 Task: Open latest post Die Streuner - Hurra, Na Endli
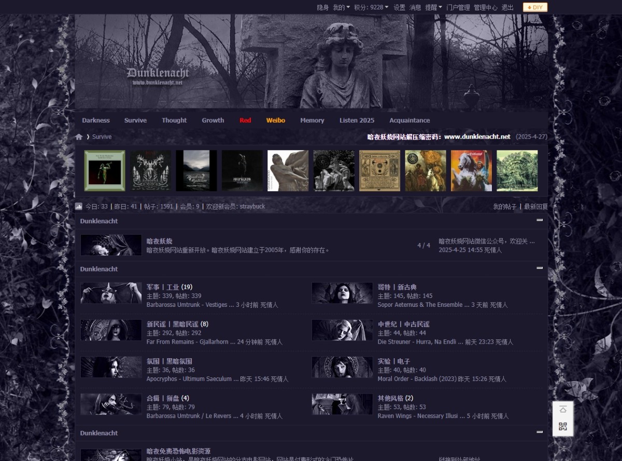point(420,342)
